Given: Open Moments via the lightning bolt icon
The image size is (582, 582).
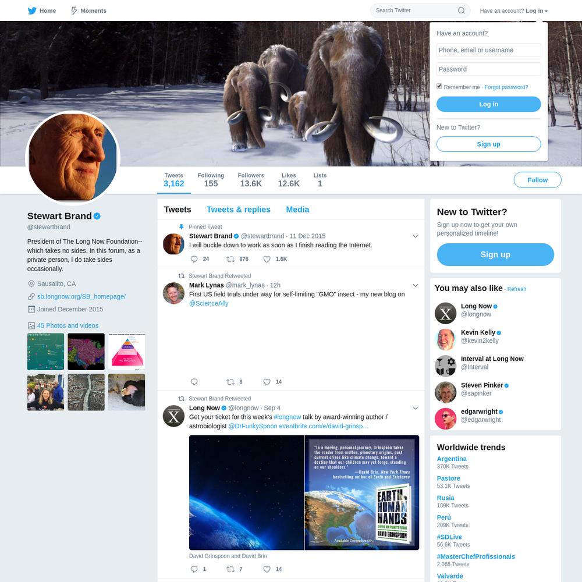Looking at the screenshot, I should click(74, 10).
